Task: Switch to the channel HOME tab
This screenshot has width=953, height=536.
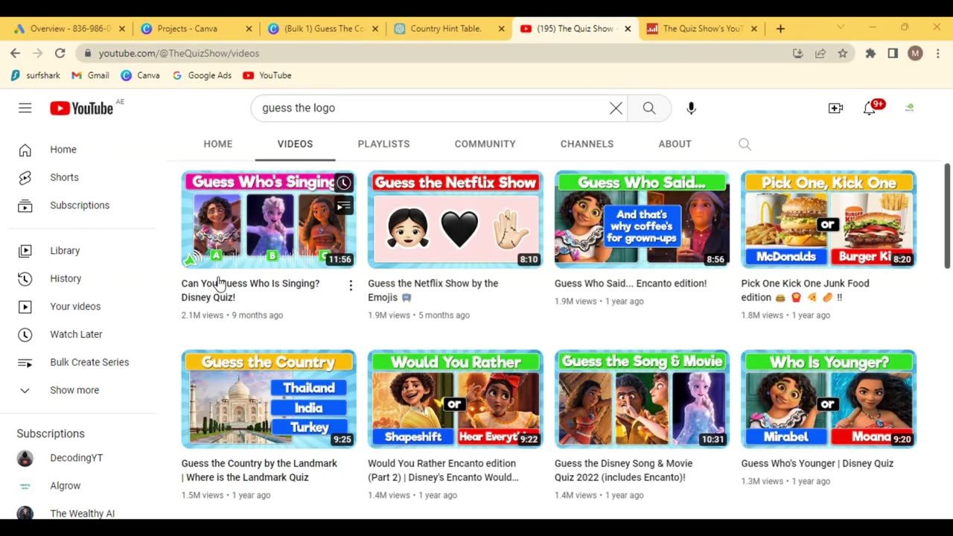Action: [218, 144]
